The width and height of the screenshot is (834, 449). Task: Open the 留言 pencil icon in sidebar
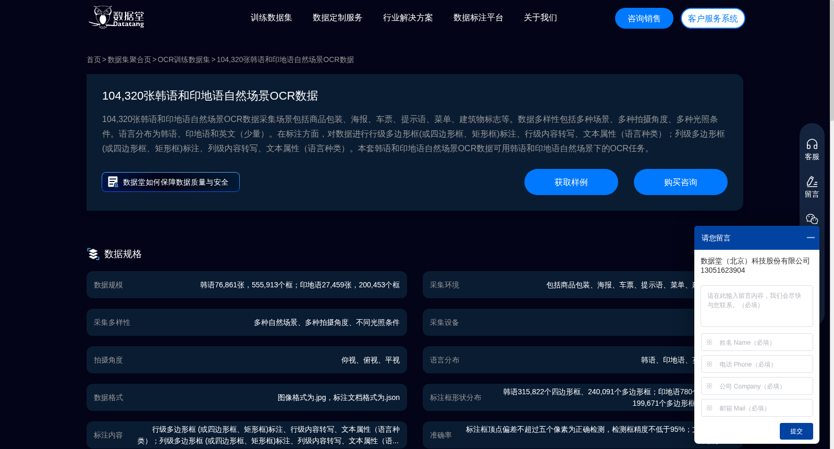(812, 181)
